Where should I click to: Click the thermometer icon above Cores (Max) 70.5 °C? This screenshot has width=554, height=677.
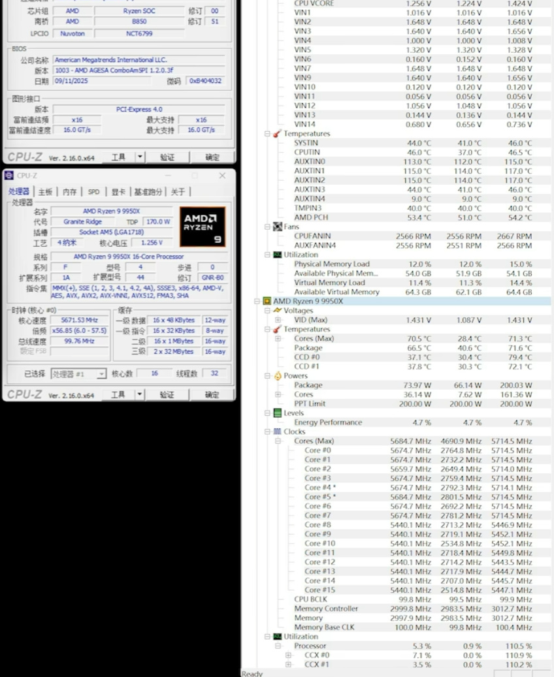coord(278,329)
